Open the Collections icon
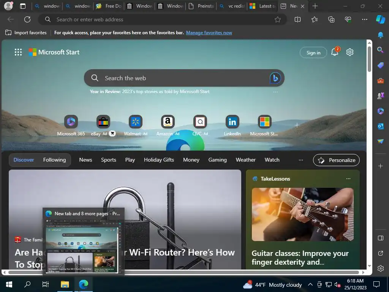The image size is (389, 292). (x=331, y=19)
